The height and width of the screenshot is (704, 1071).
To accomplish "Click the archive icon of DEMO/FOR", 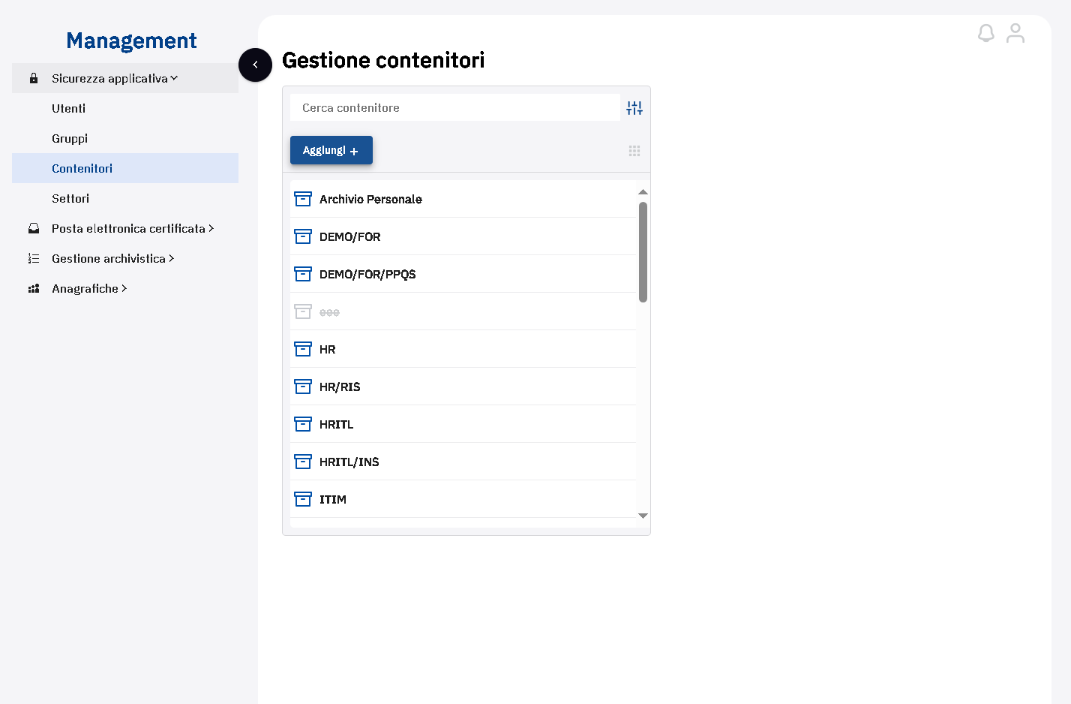I will pyautogui.click(x=303, y=236).
